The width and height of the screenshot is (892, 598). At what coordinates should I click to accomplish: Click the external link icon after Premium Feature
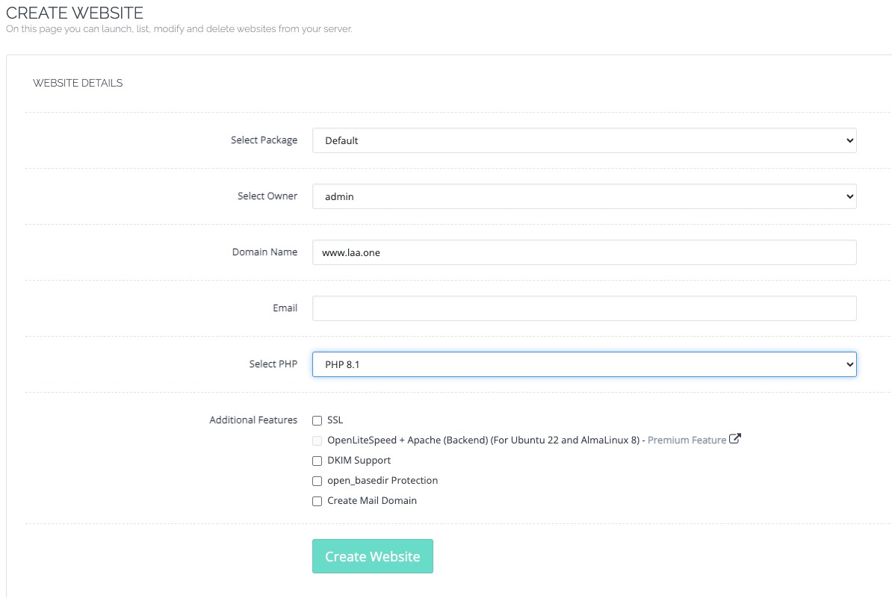point(735,439)
